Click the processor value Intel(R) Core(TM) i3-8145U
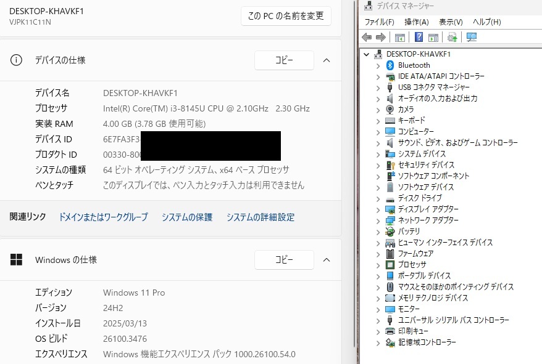542x364 pixels. [x=206, y=108]
